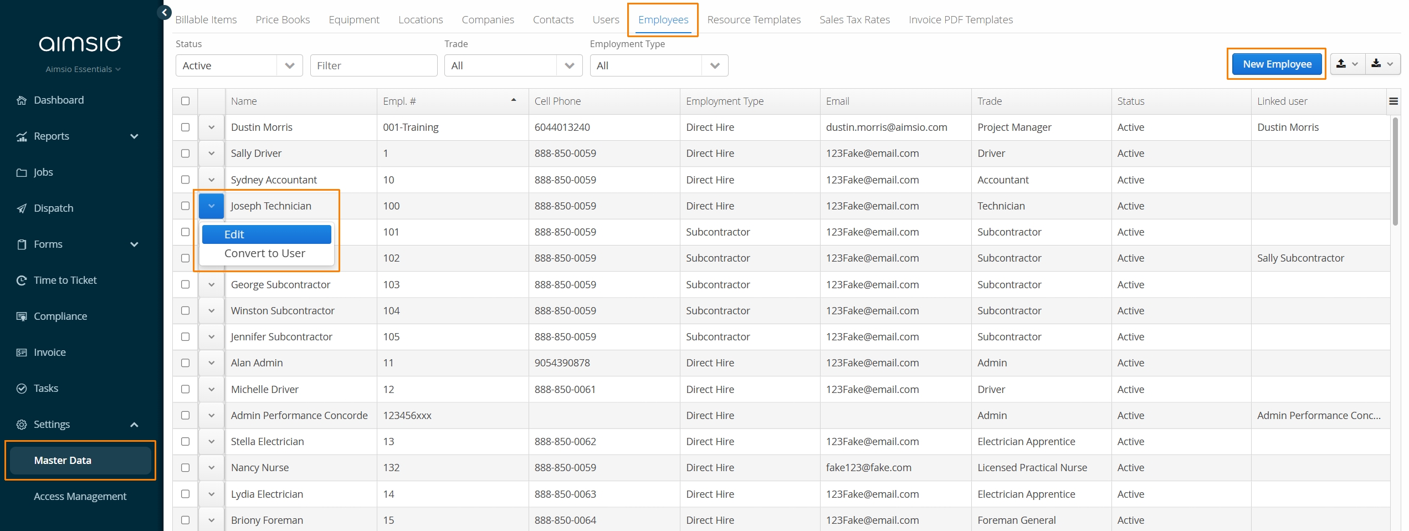Check the Dustin Morris row checkbox
Viewport: 1409px width, 531px height.
[185, 127]
